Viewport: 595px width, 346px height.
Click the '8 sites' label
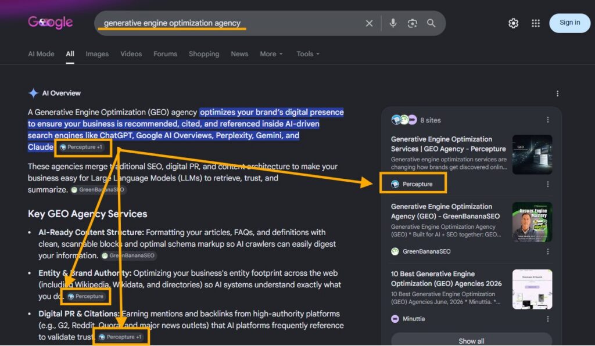pyautogui.click(x=431, y=120)
